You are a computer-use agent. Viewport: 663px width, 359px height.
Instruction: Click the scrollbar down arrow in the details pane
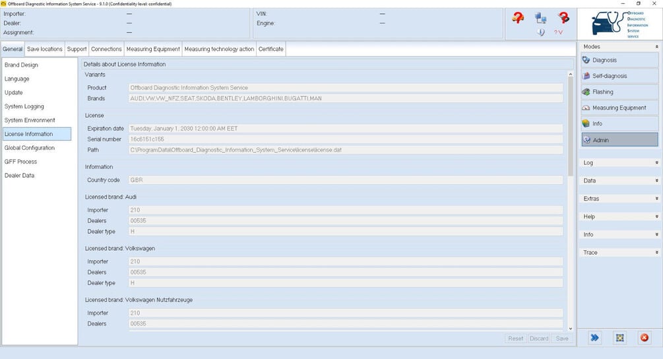[x=571, y=329]
